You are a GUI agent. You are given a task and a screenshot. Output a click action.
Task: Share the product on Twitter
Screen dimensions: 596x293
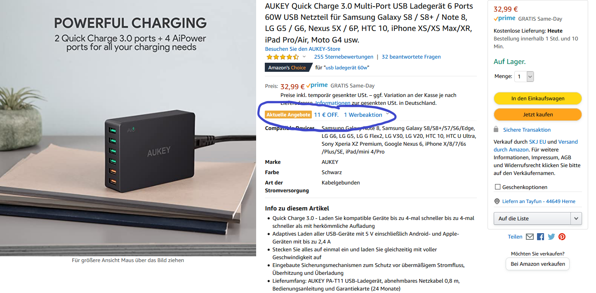[551, 237]
